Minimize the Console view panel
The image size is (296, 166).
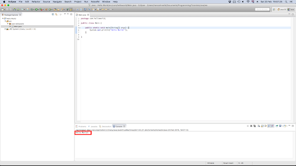pyautogui.click(x=290, y=125)
